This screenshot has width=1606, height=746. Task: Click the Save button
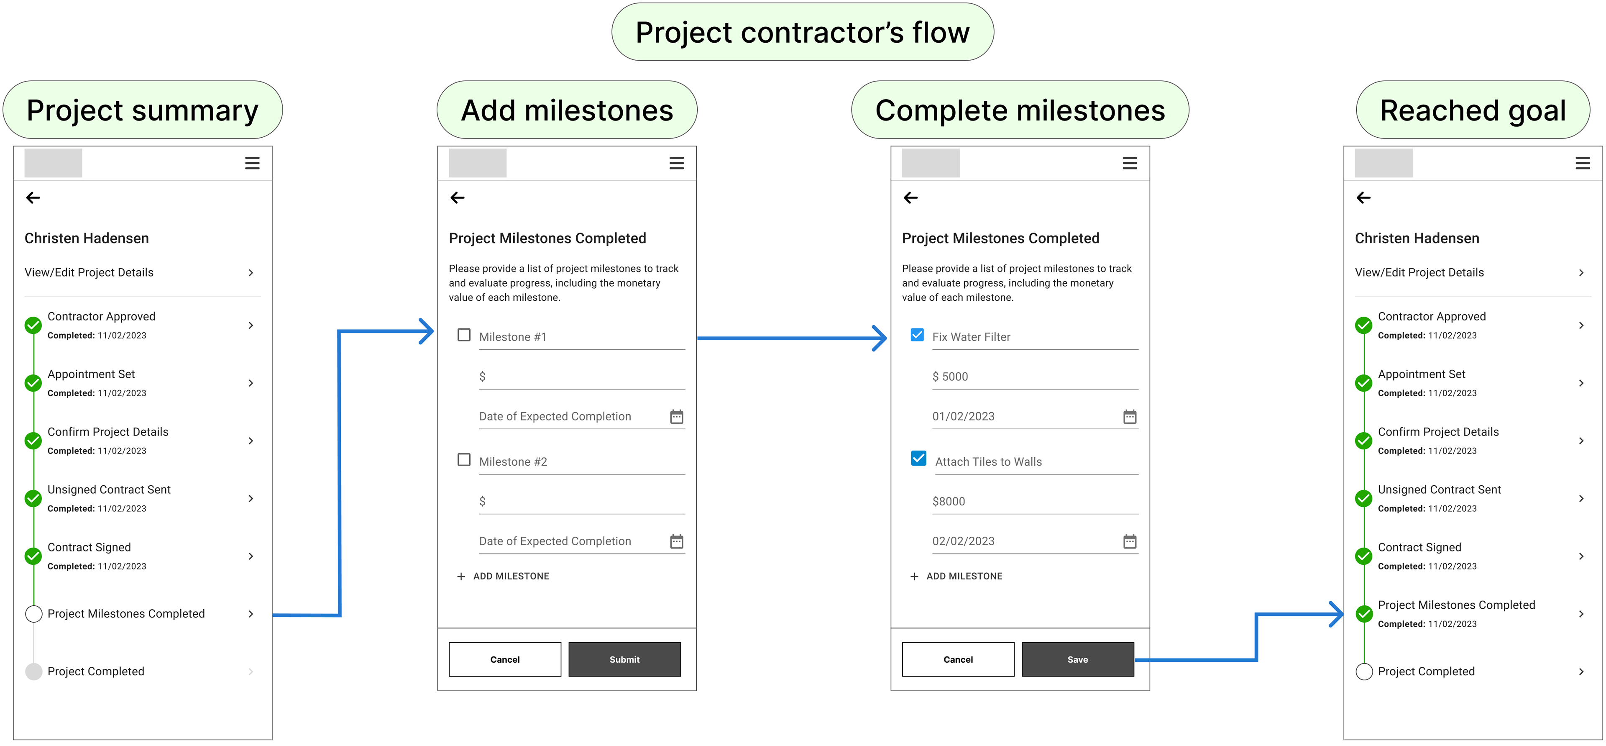[1077, 659]
